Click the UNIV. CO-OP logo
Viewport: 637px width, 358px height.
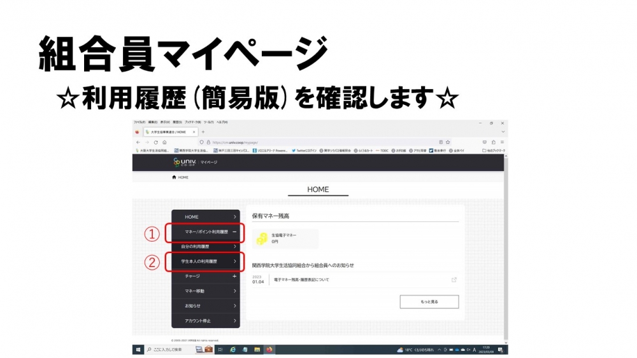click(185, 162)
